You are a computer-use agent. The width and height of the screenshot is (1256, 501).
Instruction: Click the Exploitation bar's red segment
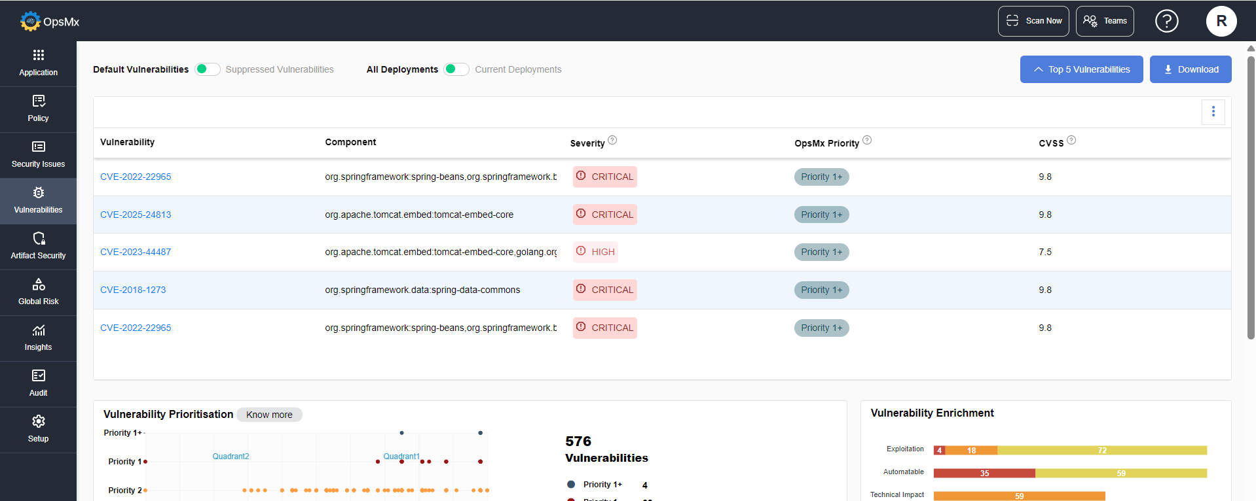coord(939,451)
